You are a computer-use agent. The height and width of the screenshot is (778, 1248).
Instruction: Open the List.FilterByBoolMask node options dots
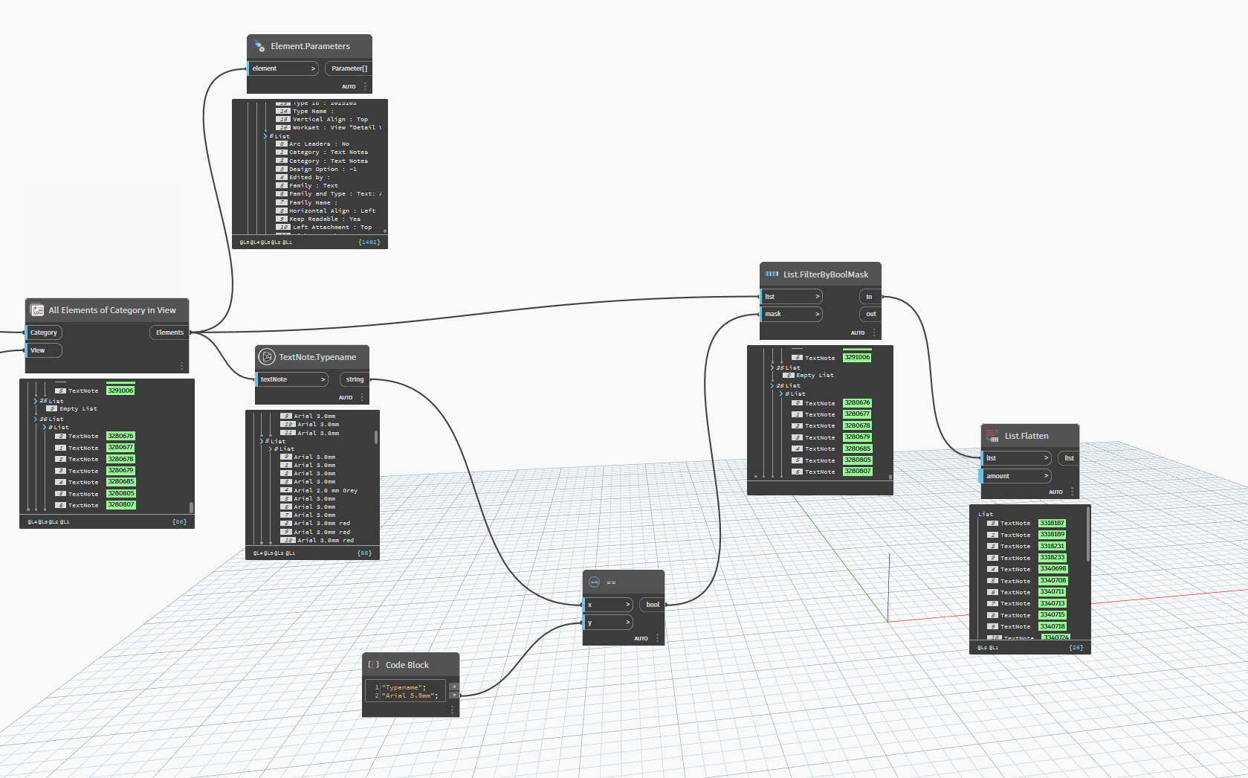pos(874,332)
